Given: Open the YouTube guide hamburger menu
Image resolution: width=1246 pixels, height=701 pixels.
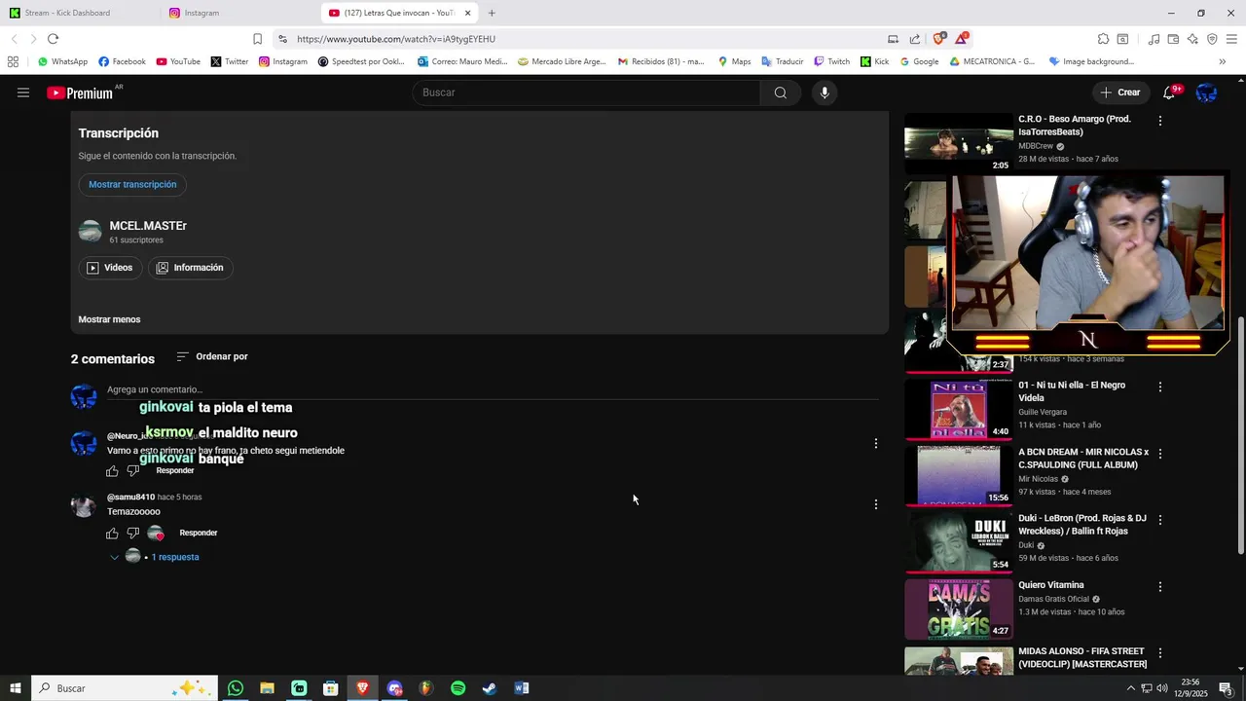Looking at the screenshot, I should coord(23,92).
